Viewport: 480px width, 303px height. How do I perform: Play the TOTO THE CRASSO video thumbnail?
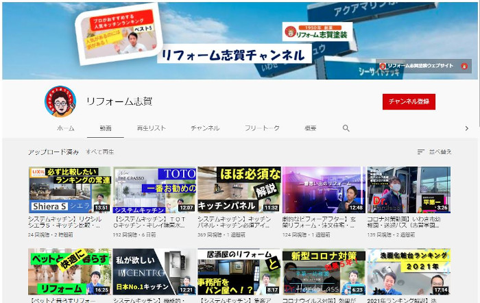coord(154,189)
